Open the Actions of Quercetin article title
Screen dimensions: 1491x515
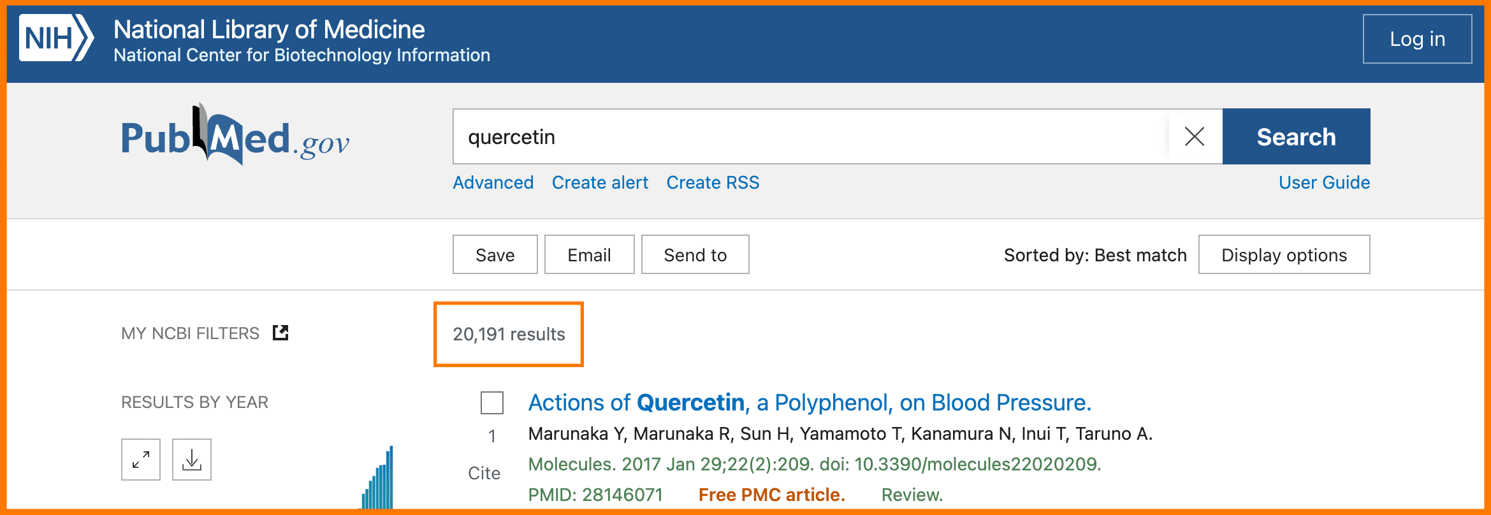(x=810, y=403)
